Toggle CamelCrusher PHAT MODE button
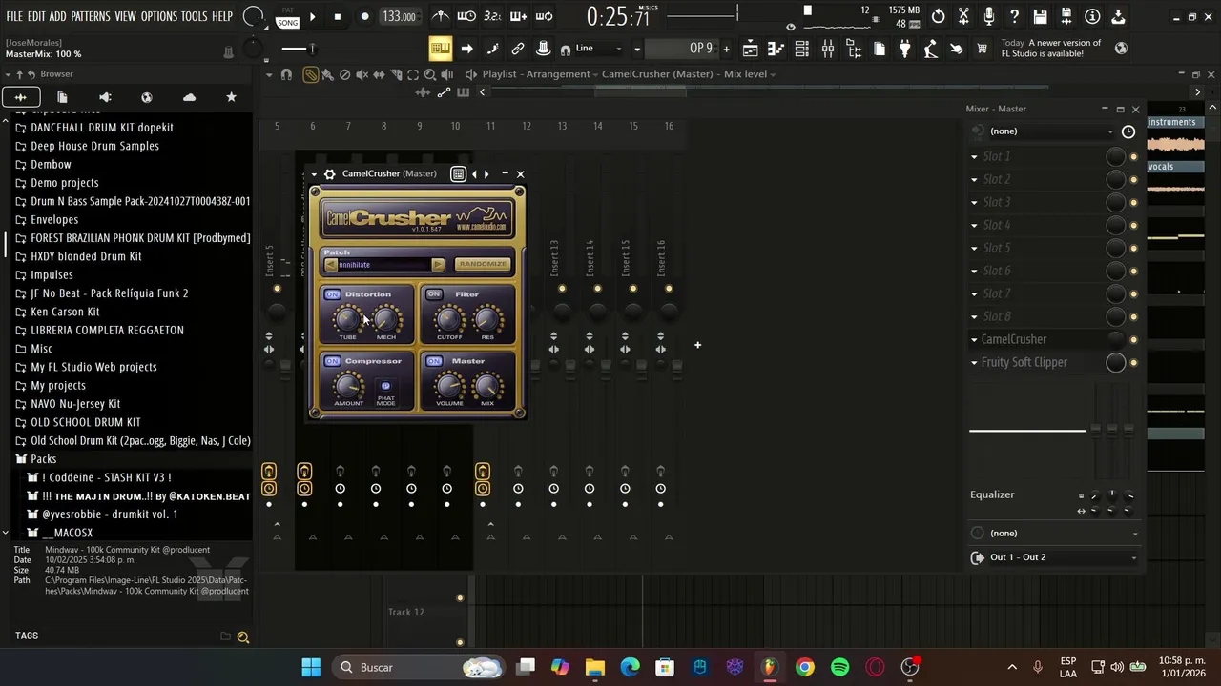Image resolution: width=1221 pixels, height=686 pixels. (x=385, y=387)
